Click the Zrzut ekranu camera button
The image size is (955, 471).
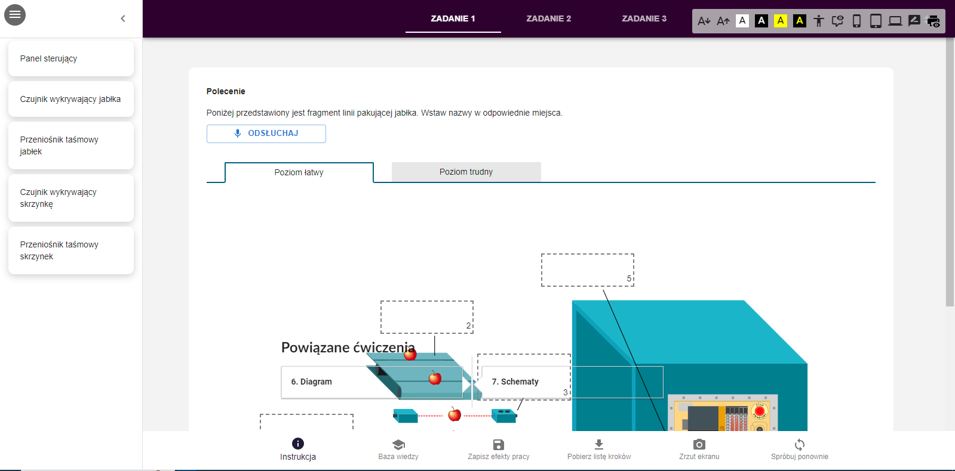[x=699, y=448]
